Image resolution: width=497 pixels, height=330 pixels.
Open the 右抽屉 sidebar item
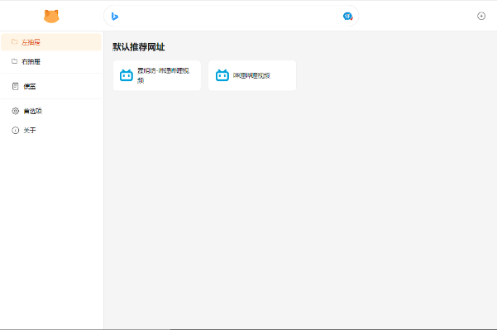pos(51,61)
